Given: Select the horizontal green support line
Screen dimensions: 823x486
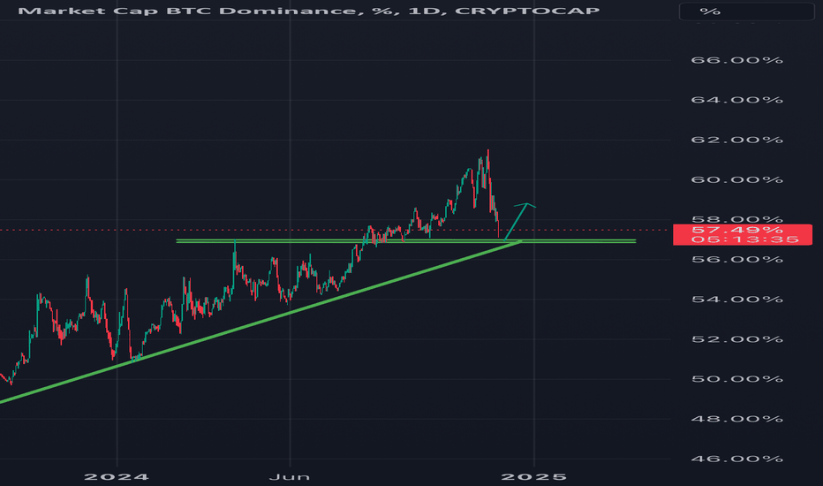Looking at the screenshot, I should 405,242.
